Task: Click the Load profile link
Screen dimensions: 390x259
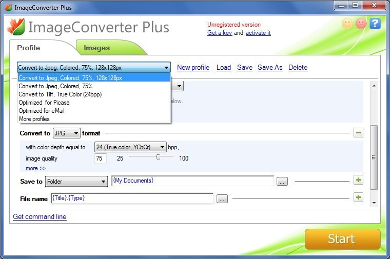Action: click(x=224, y=67)
